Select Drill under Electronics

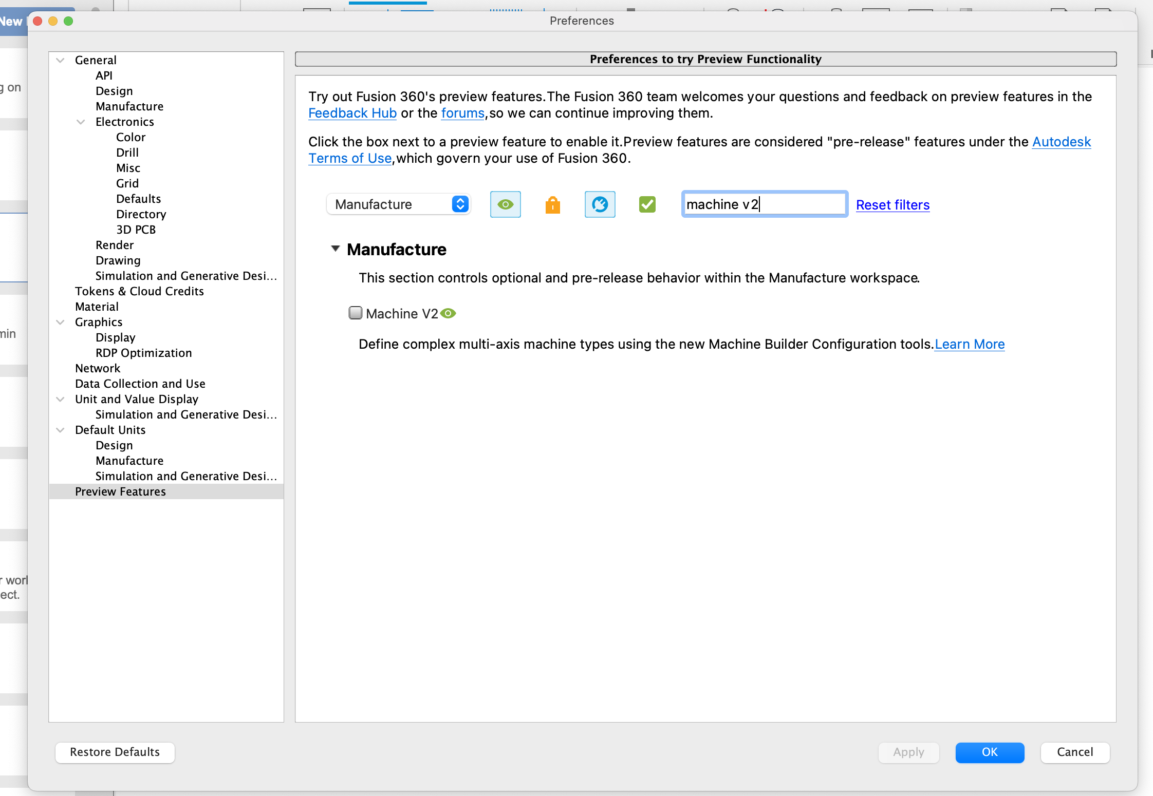pos(127,153)
